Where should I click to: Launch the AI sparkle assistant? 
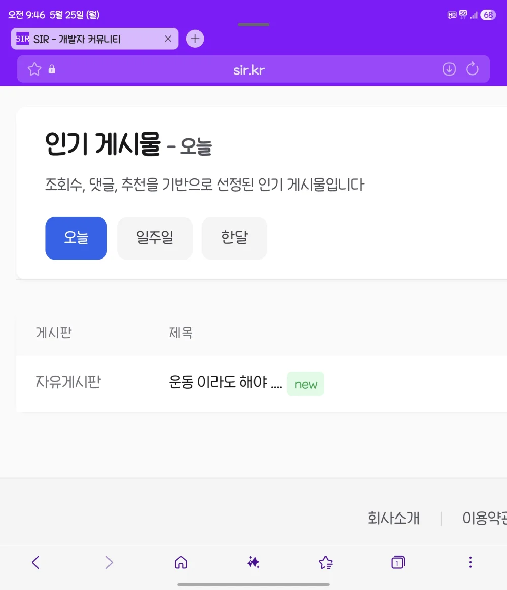[x=253, y=562]
